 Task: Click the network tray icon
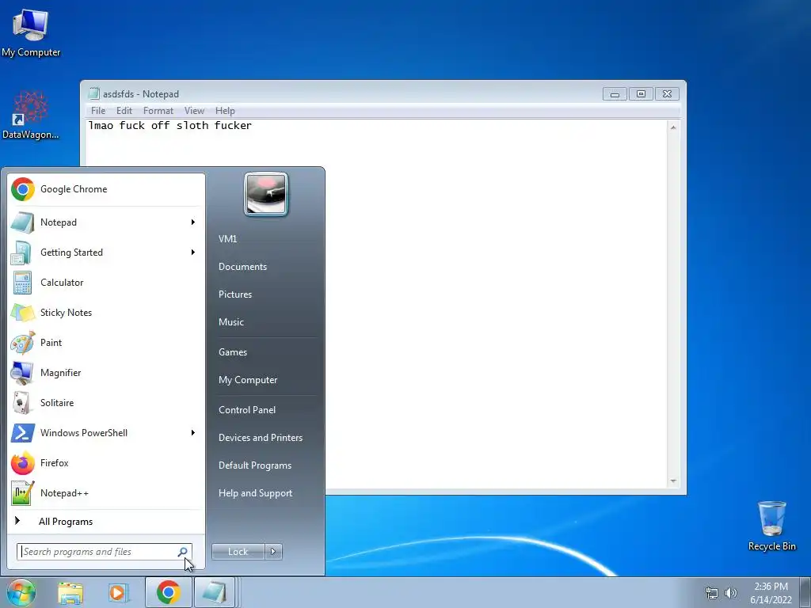pyautogui.click(x=712, y=593)
